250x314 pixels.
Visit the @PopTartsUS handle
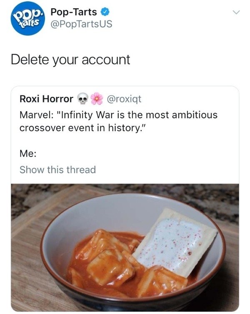tap(81, 24)
